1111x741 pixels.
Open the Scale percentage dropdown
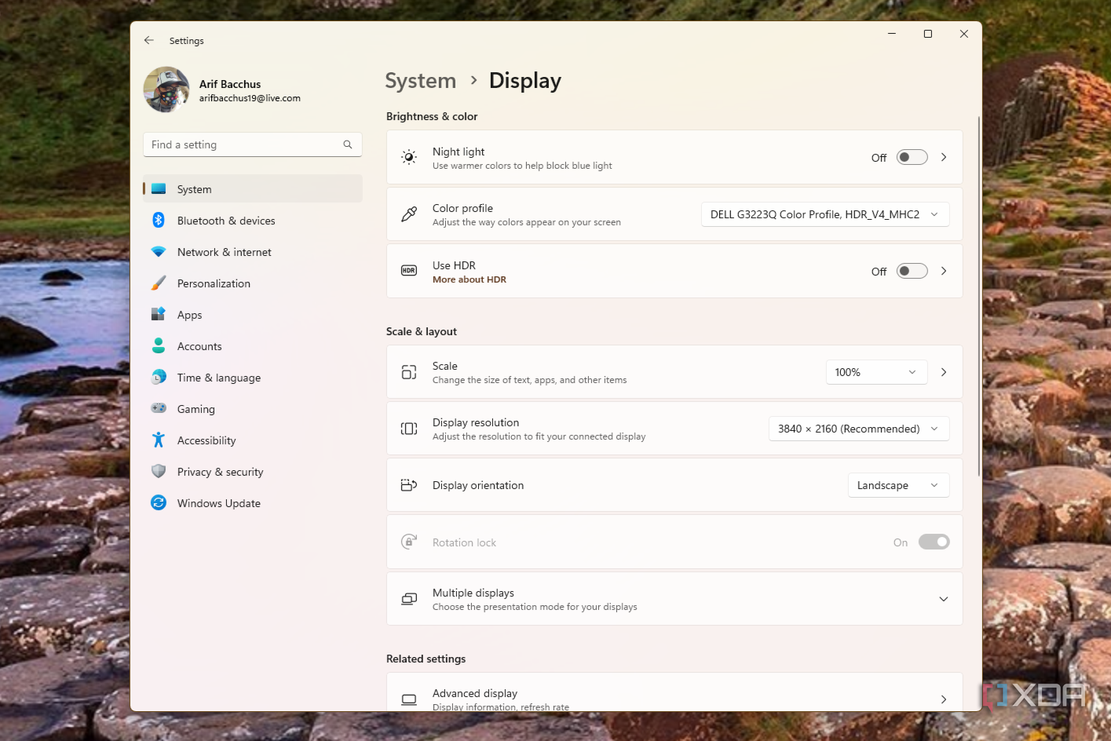[875, 372]
